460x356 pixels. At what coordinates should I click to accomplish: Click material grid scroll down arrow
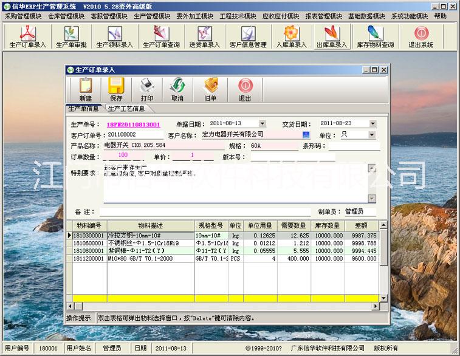point(383,298)
